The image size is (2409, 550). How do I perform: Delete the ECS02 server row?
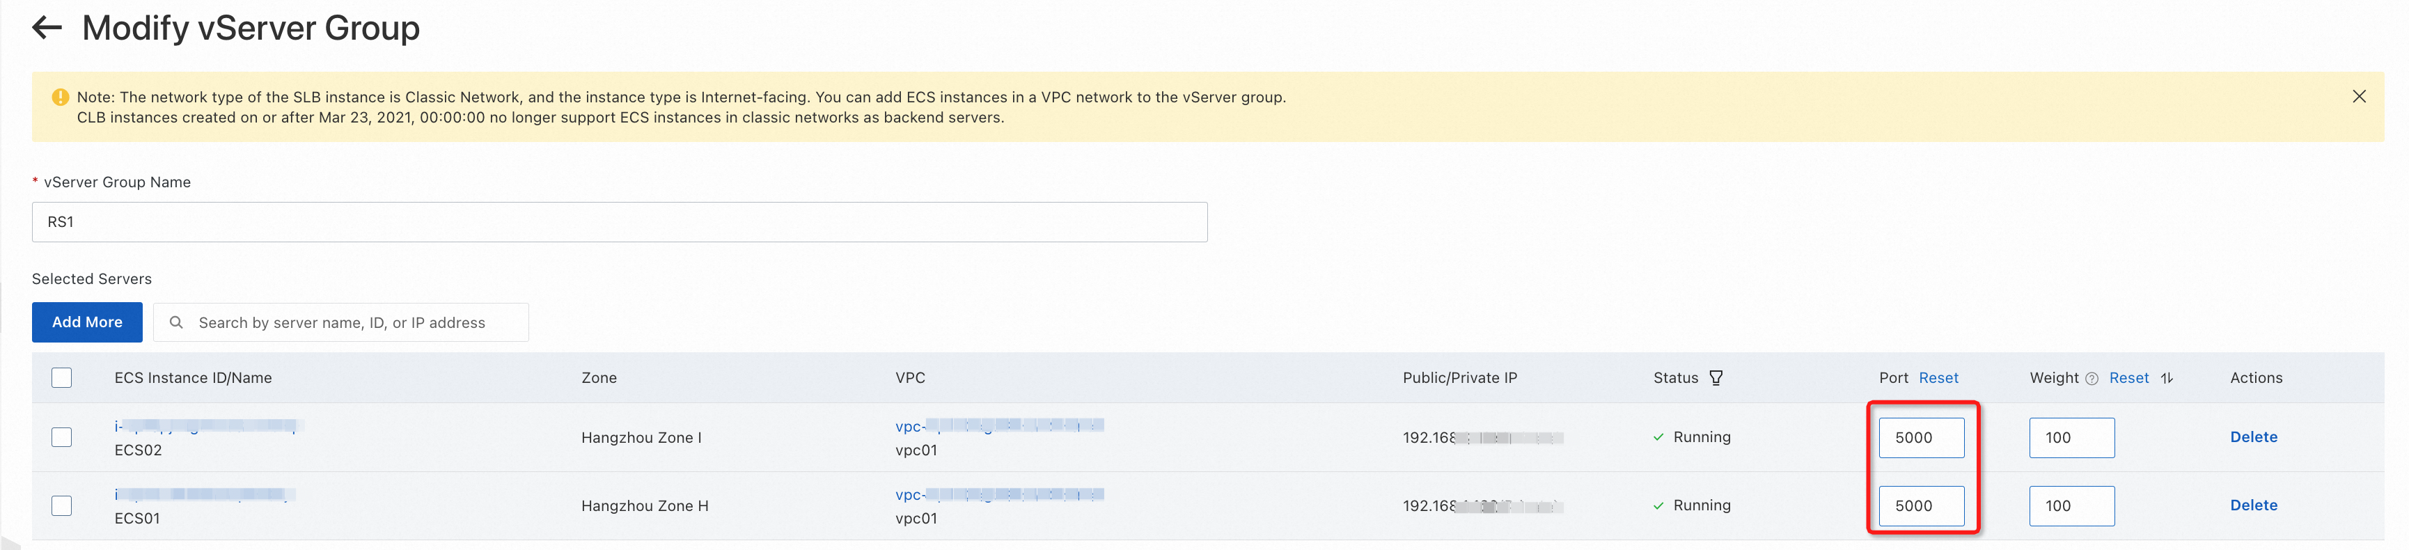2253,437
